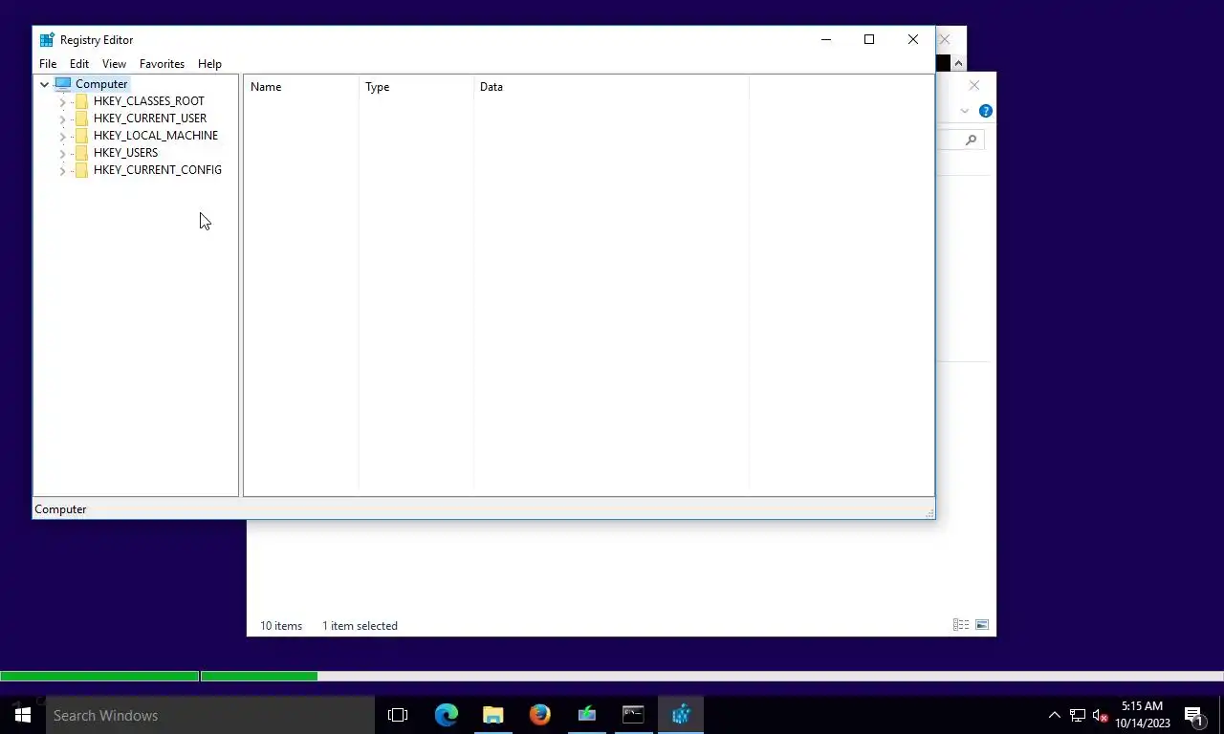
Task: Select the HKEY_CURRENT_USER label
Action: click(x=150, y=119)
